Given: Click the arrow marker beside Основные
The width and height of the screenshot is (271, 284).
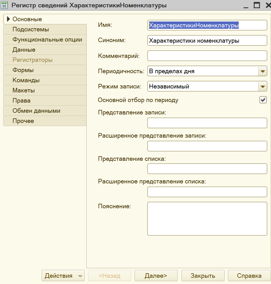Looking at the screenshot, I should pyautogui.click(x=8, y=19).
